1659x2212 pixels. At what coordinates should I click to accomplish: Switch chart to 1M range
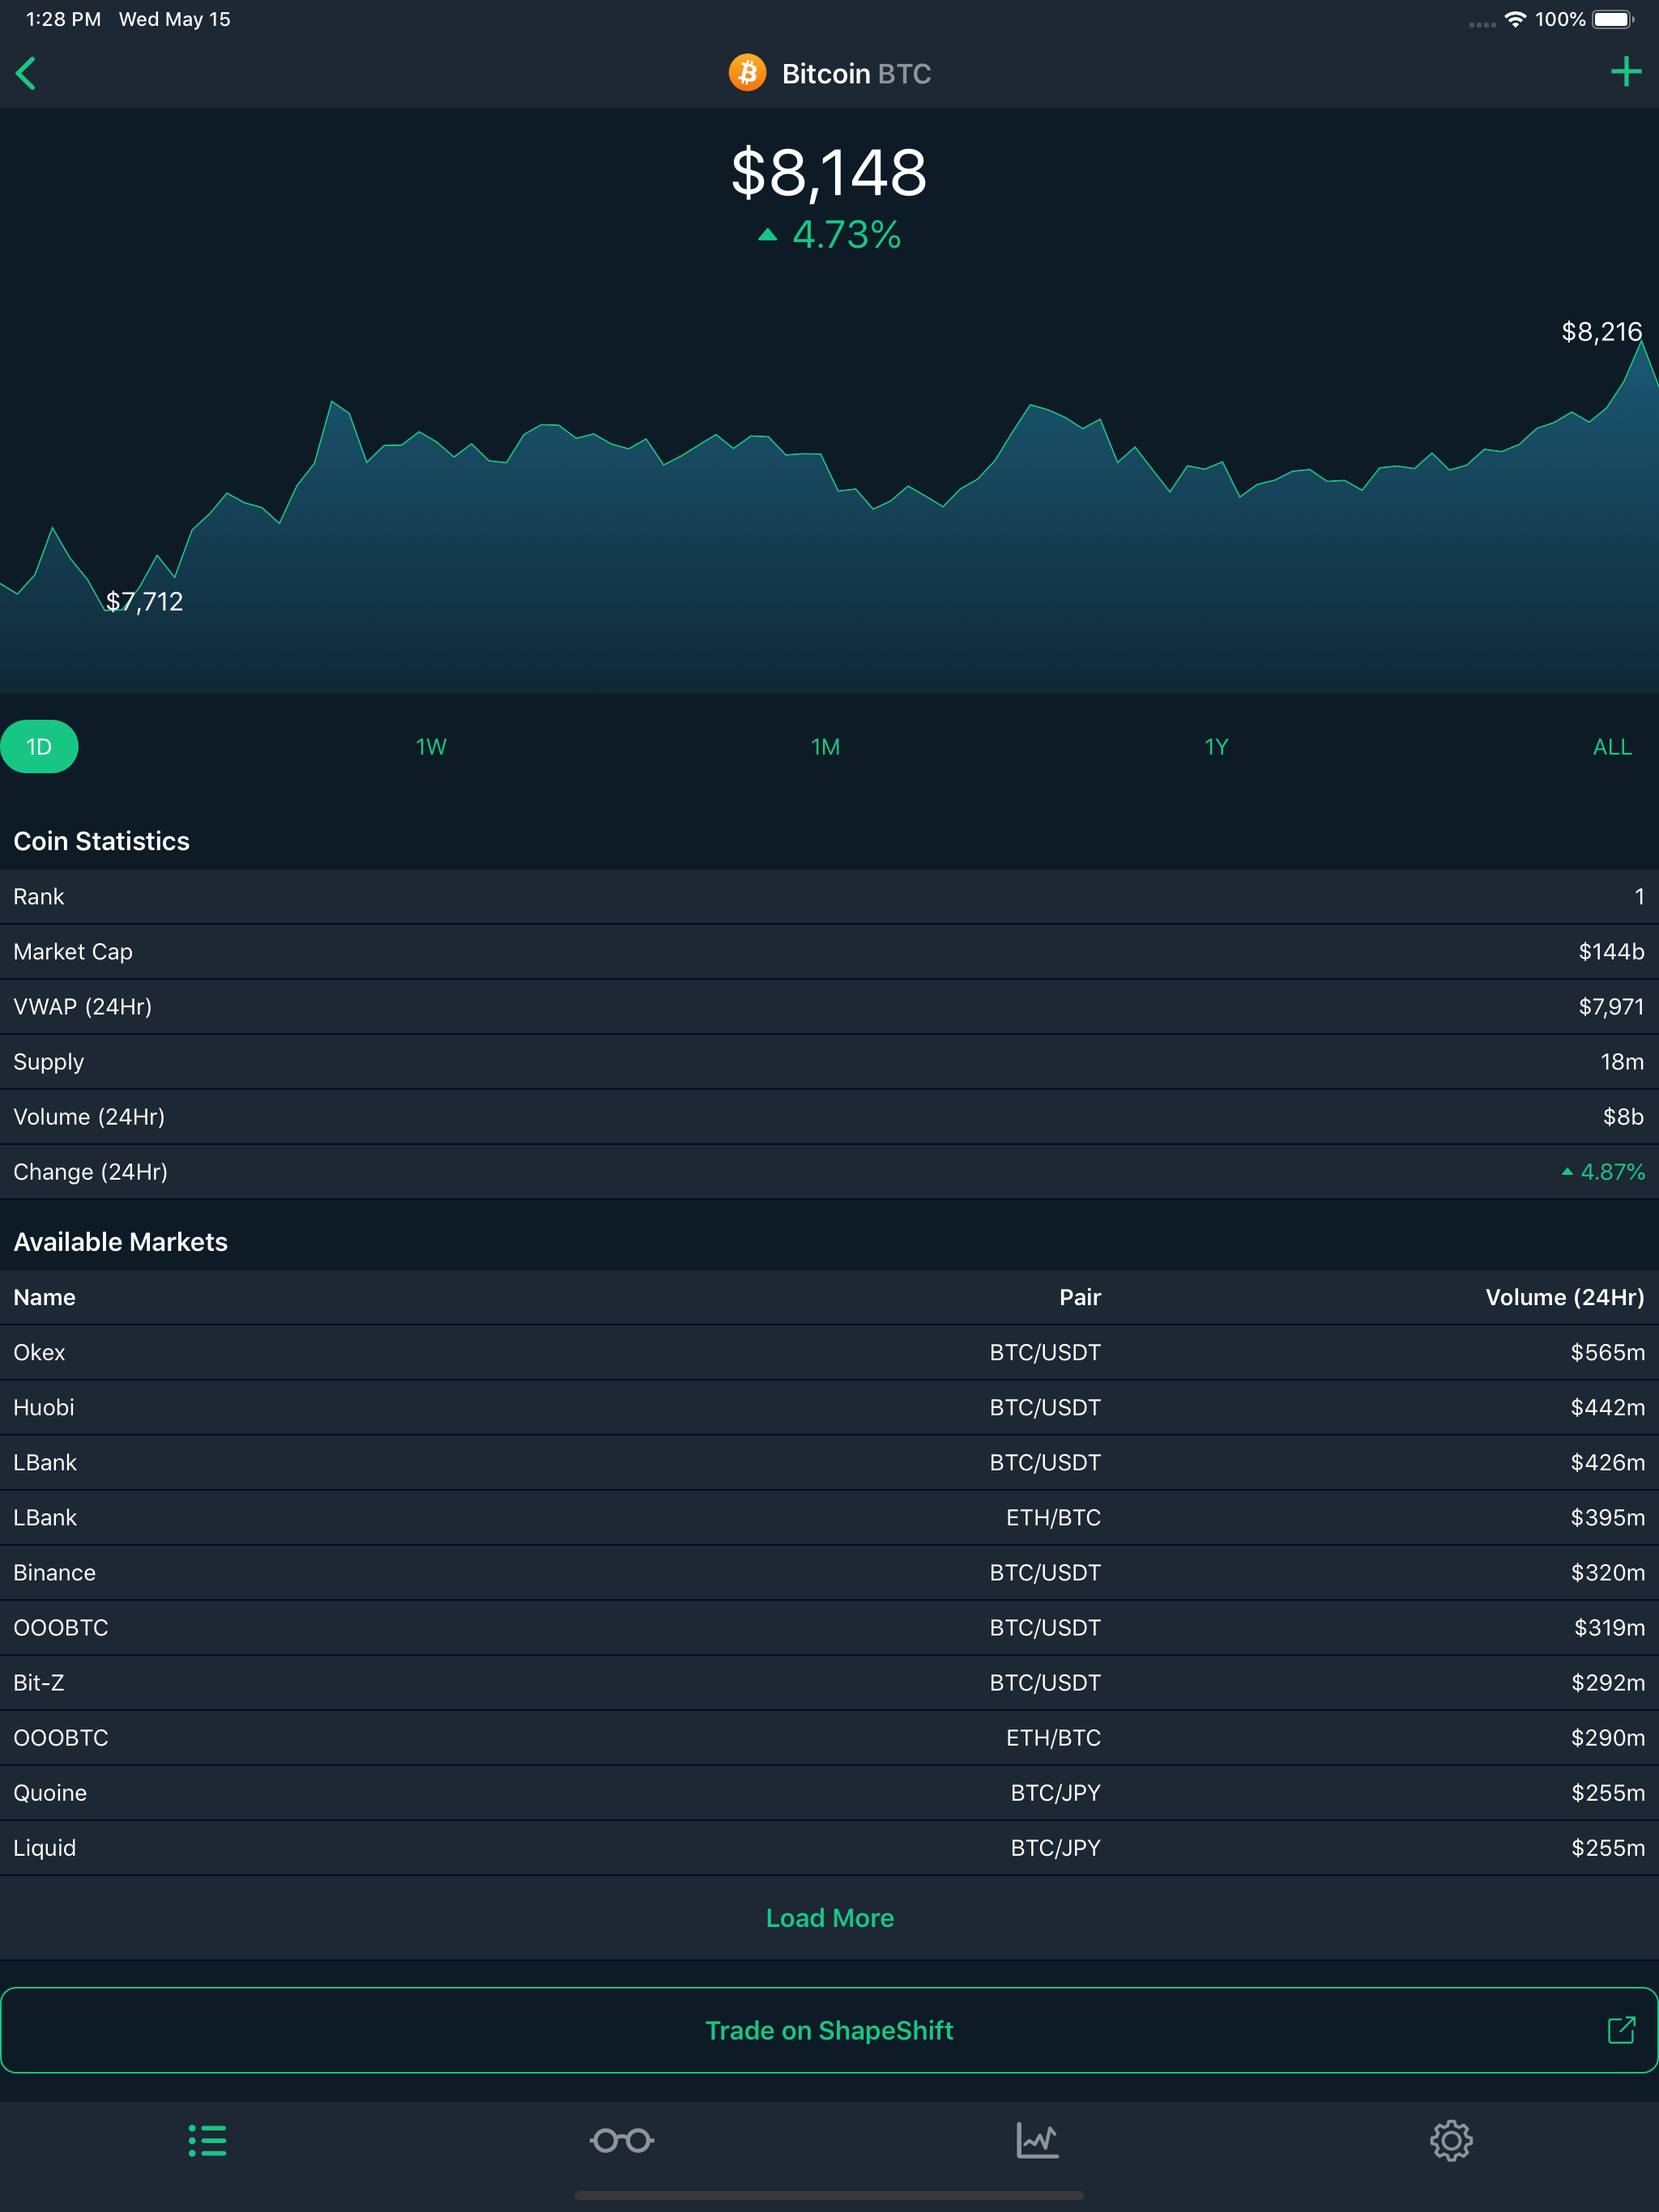(825, 747)
